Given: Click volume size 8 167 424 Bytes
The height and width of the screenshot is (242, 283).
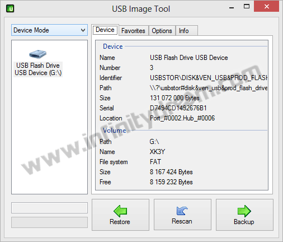Looking at the screenshot, I should point(171,172).
